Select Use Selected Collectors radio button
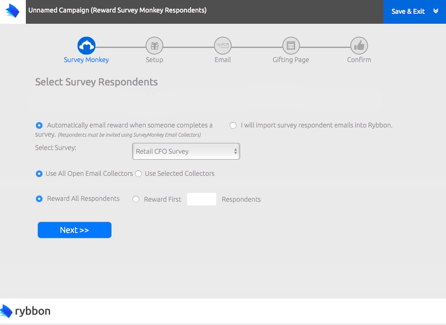Image resolution: width=446 pixels, height=325 pixels. click(x=138, y=174)
